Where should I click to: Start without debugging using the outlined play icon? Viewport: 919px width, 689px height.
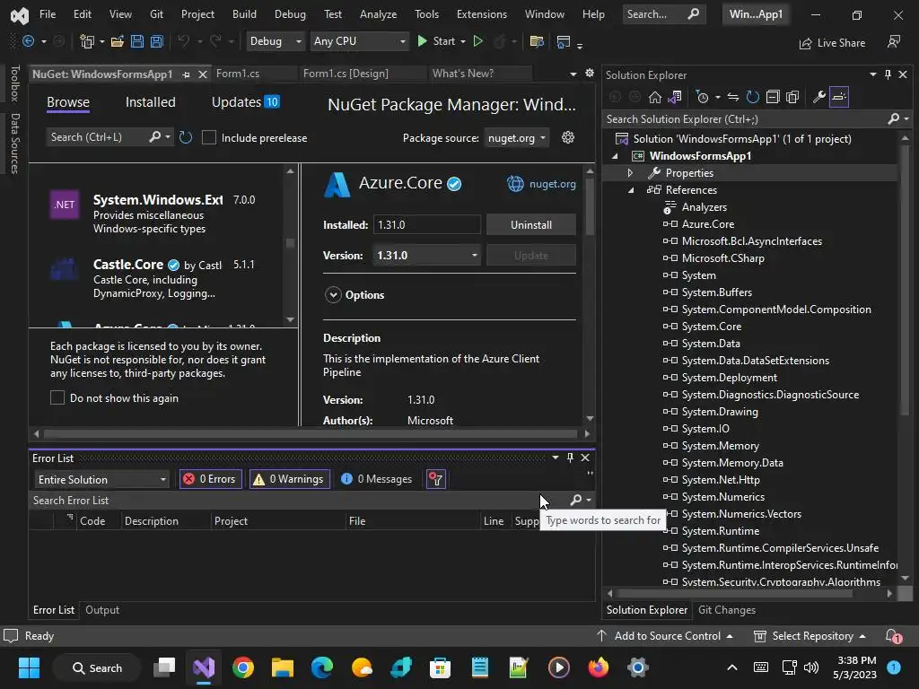477,41
